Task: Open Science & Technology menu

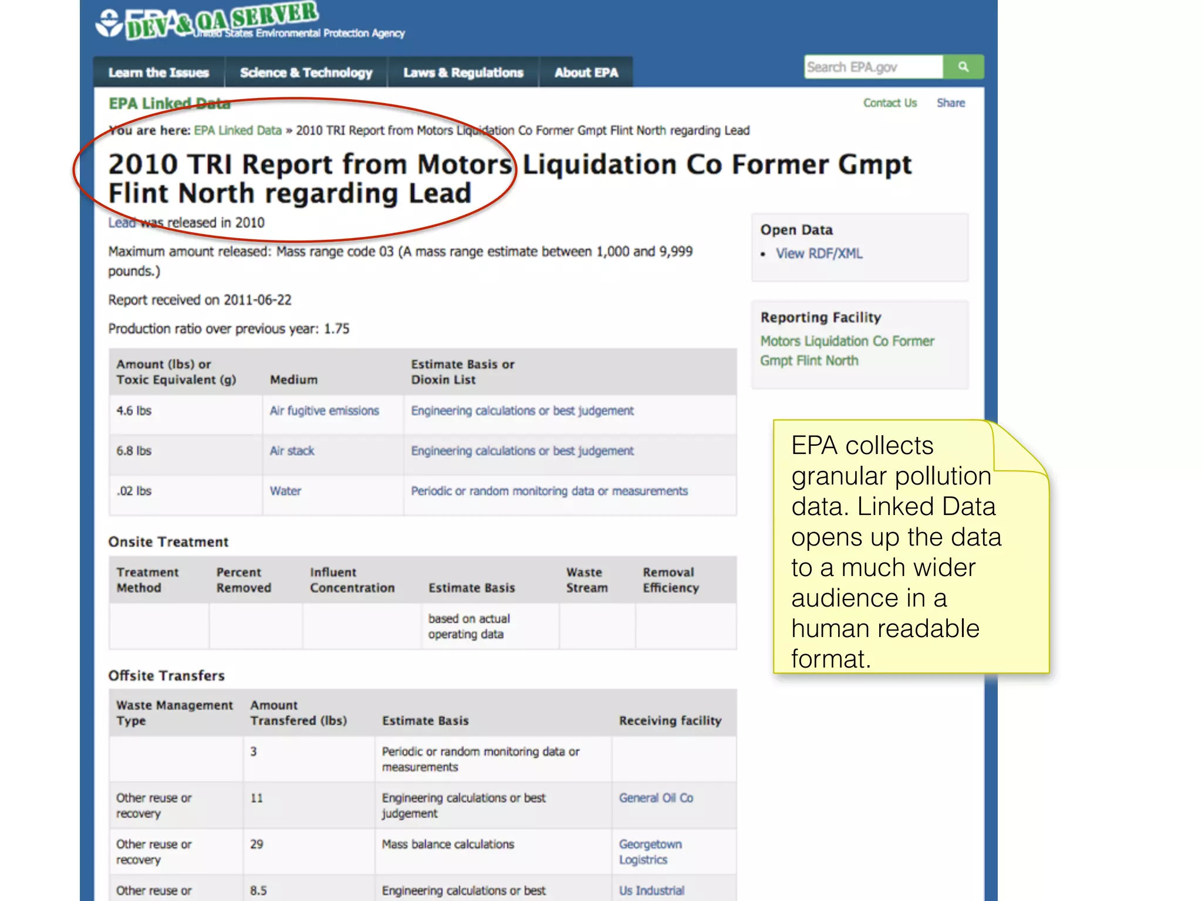Action: (306, 72)
